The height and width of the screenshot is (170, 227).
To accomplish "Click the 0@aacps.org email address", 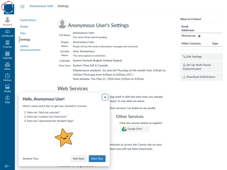I will coord(188,36).
